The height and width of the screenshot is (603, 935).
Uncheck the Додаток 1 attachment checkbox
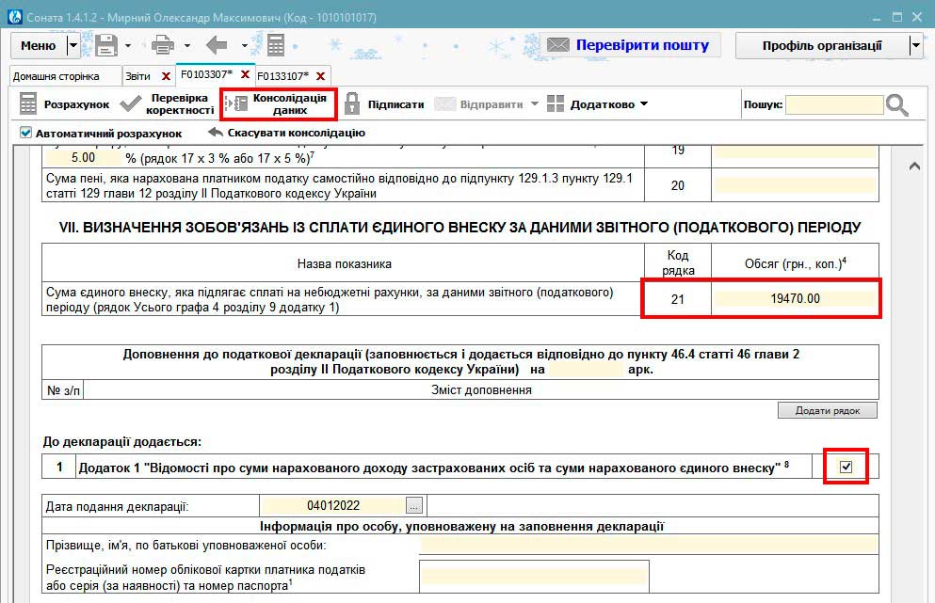tap(846, 468)
